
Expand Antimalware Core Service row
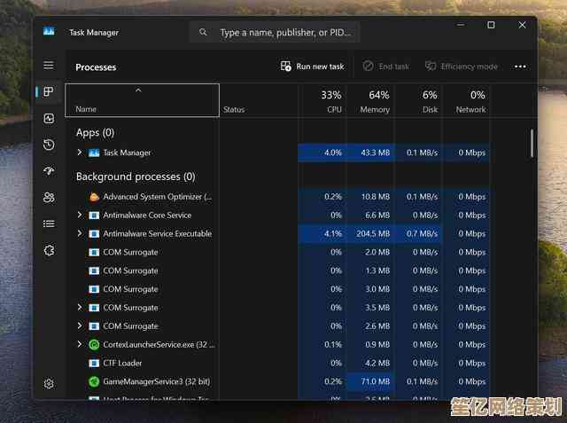pos(80,215)
